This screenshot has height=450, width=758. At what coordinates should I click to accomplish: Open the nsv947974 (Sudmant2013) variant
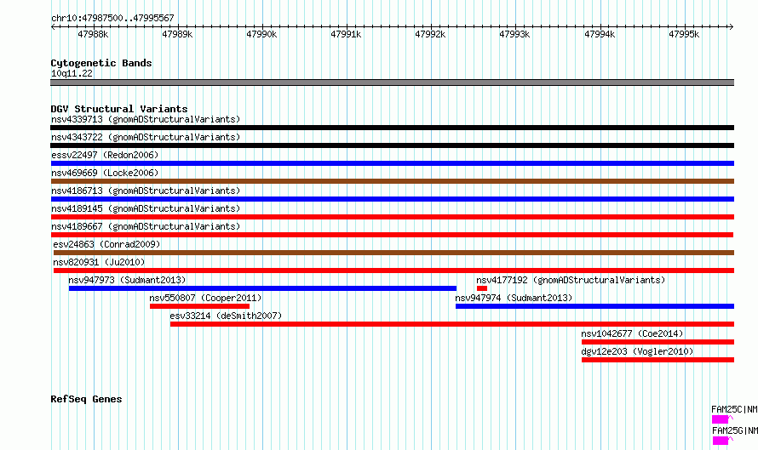tap(514, 298)
